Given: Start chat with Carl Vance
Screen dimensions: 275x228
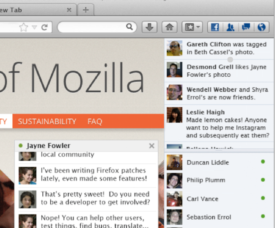Looking at the screenshot, I should click(x=219, y=198).
